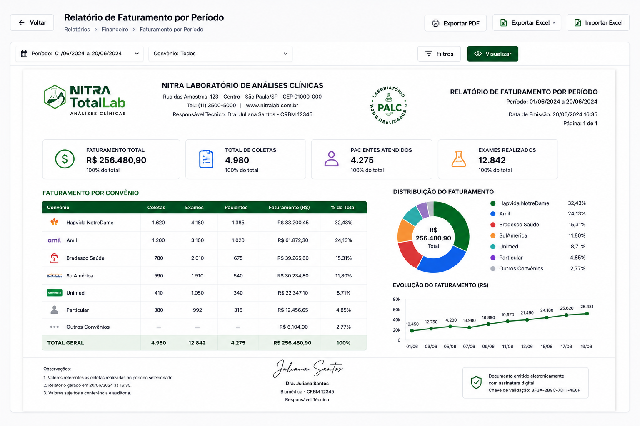Click Data de Emissão 20/06/2024 16:35

553,114
